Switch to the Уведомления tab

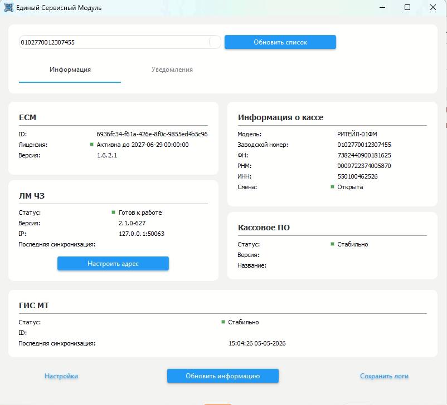click(x=172, y=70)
